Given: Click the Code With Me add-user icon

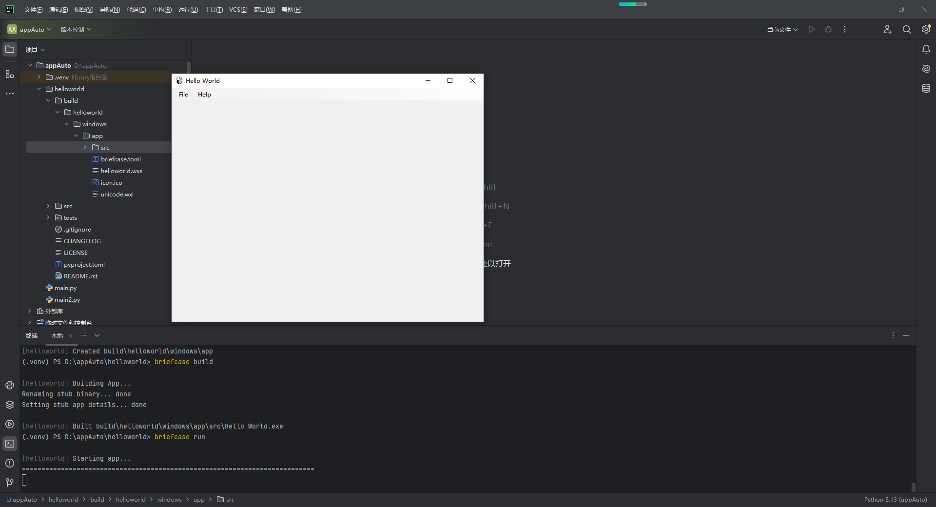Looking at the screenshot, I should tap(888, 29).
